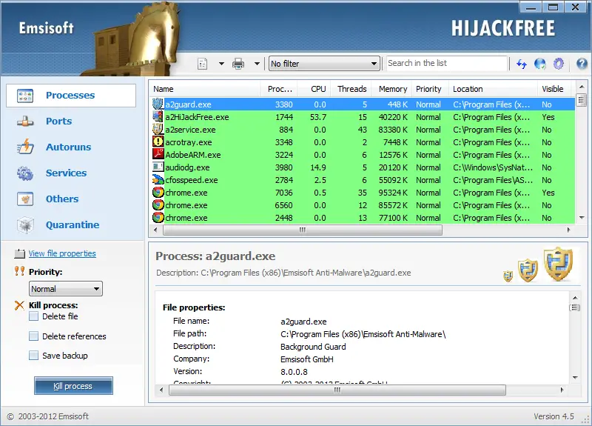Open the View file properties link
Viewport: 592px width, 426px height.
(62, 253)
